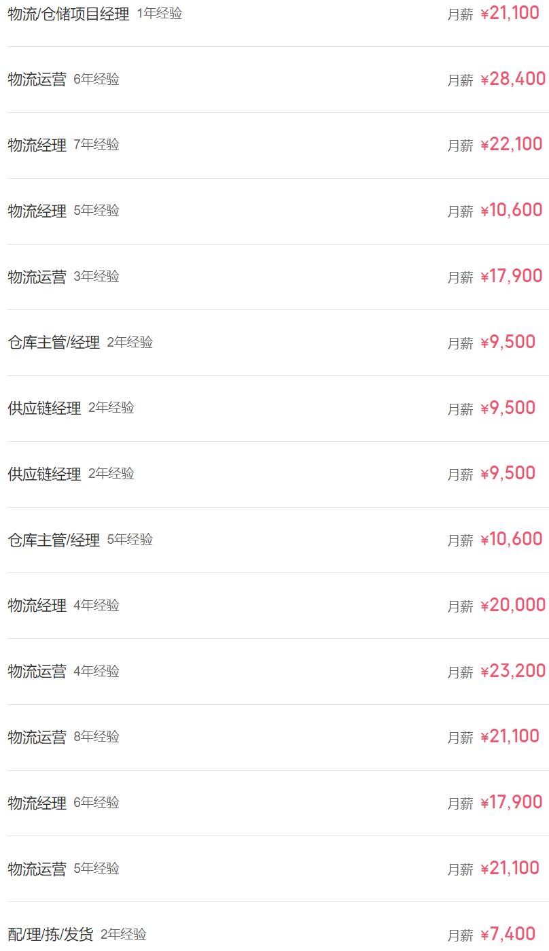Click ¥21,100 salary on 物流/仓储项目经理 row
549x951 pixels.
click(x=510, y=14)
